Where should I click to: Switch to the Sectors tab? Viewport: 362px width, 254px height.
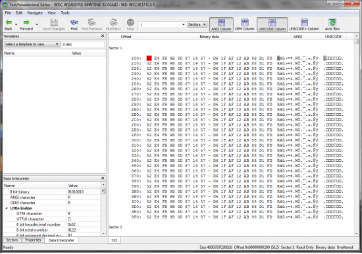click(12, 240)
